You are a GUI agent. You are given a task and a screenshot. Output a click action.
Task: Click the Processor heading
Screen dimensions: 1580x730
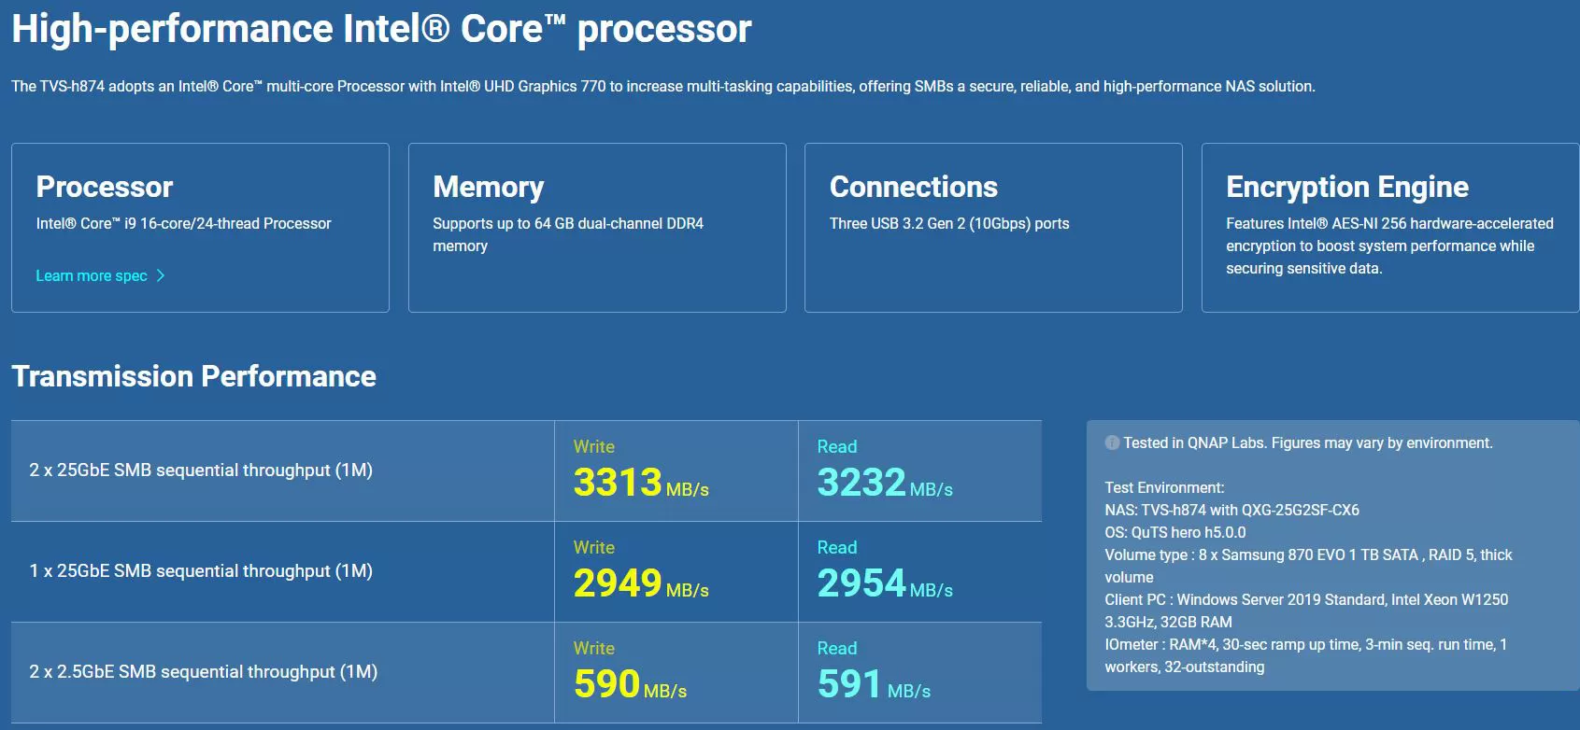tap(105, 187)
